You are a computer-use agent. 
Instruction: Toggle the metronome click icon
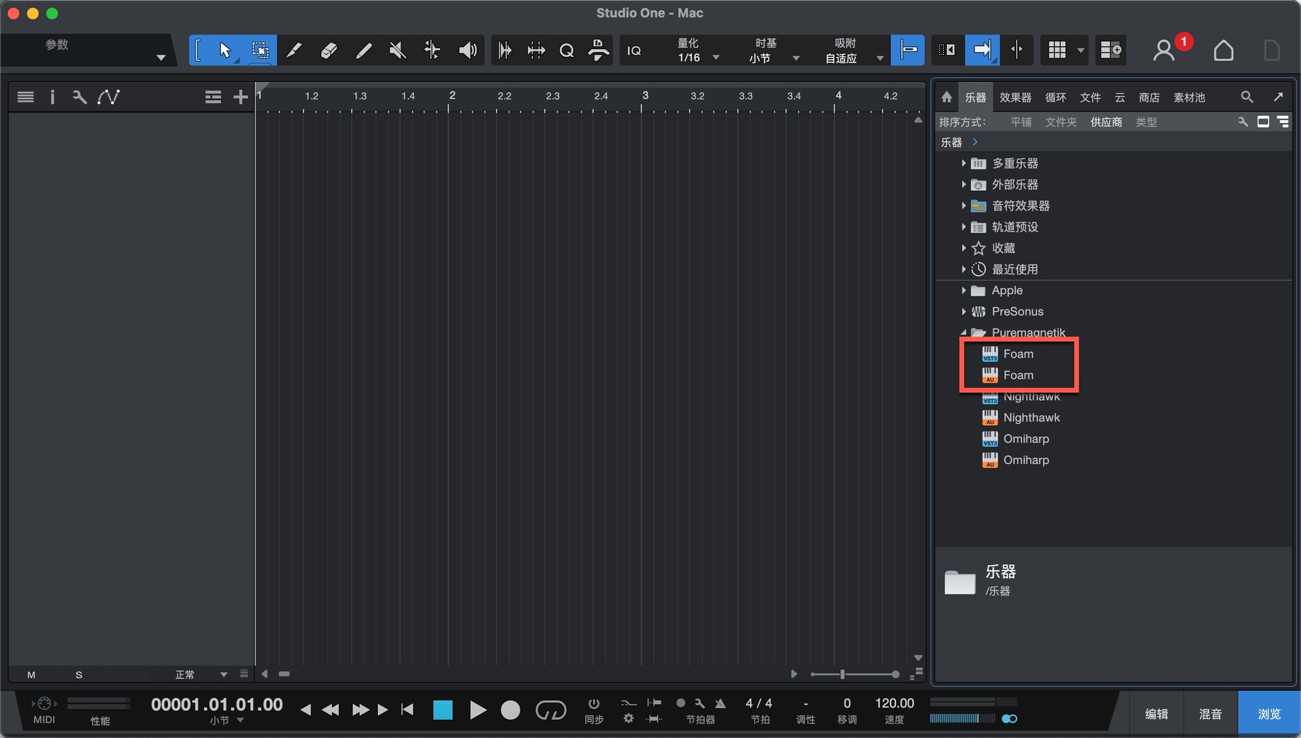[x=720, y=703]
